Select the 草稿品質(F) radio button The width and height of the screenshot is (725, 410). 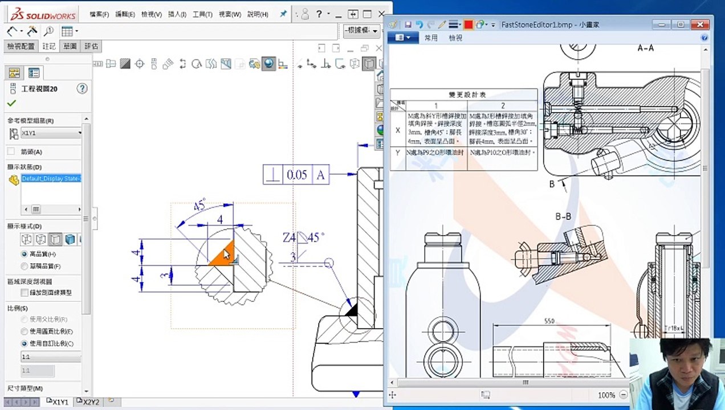[24, 266]
